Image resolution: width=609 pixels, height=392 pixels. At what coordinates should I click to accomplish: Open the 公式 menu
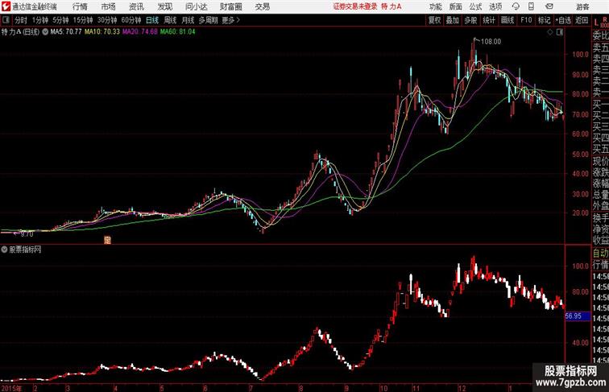point(475,6)
